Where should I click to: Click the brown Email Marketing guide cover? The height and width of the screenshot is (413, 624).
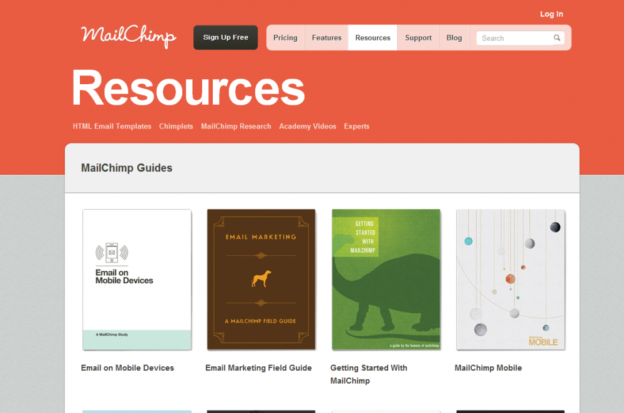coord(261,279)
